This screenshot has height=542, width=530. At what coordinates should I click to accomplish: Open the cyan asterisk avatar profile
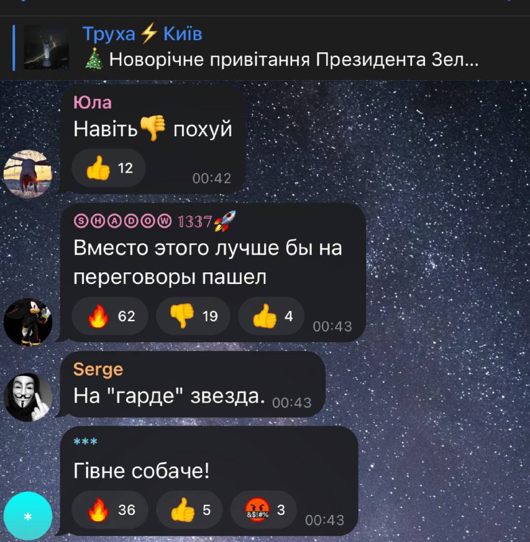(x=28, y=516)
